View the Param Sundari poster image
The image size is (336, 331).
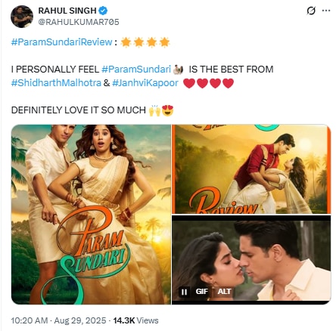[x=91, y=215]
